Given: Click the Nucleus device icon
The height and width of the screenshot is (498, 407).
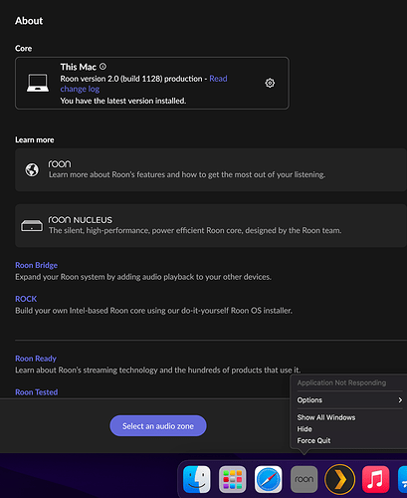Looking at the screenshot, I should click(x=32, y=226).
